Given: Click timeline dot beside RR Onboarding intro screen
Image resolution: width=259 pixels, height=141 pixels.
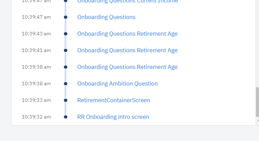Looking at the screenshot, I should (x=66, y=117).
